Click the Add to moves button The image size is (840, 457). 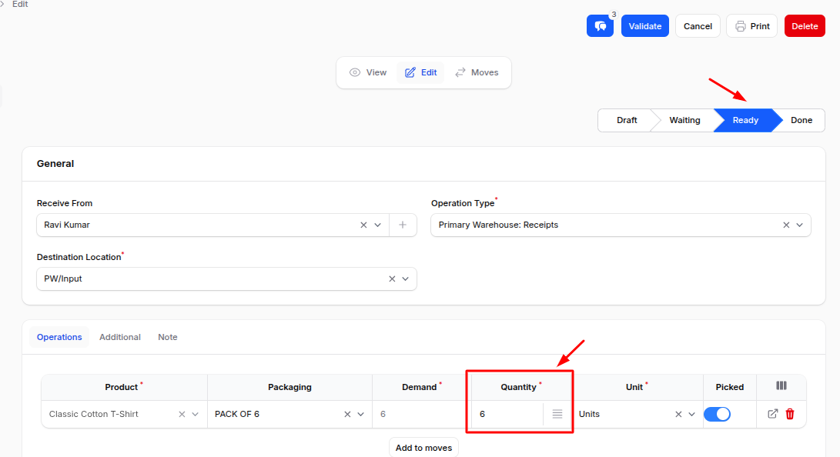point(423,447)
